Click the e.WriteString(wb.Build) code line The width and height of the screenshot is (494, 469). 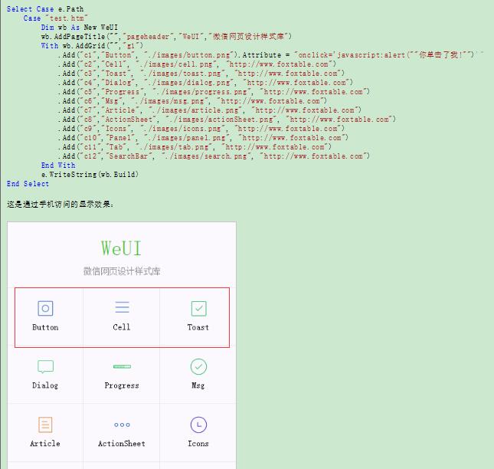(x=90, y=174)
